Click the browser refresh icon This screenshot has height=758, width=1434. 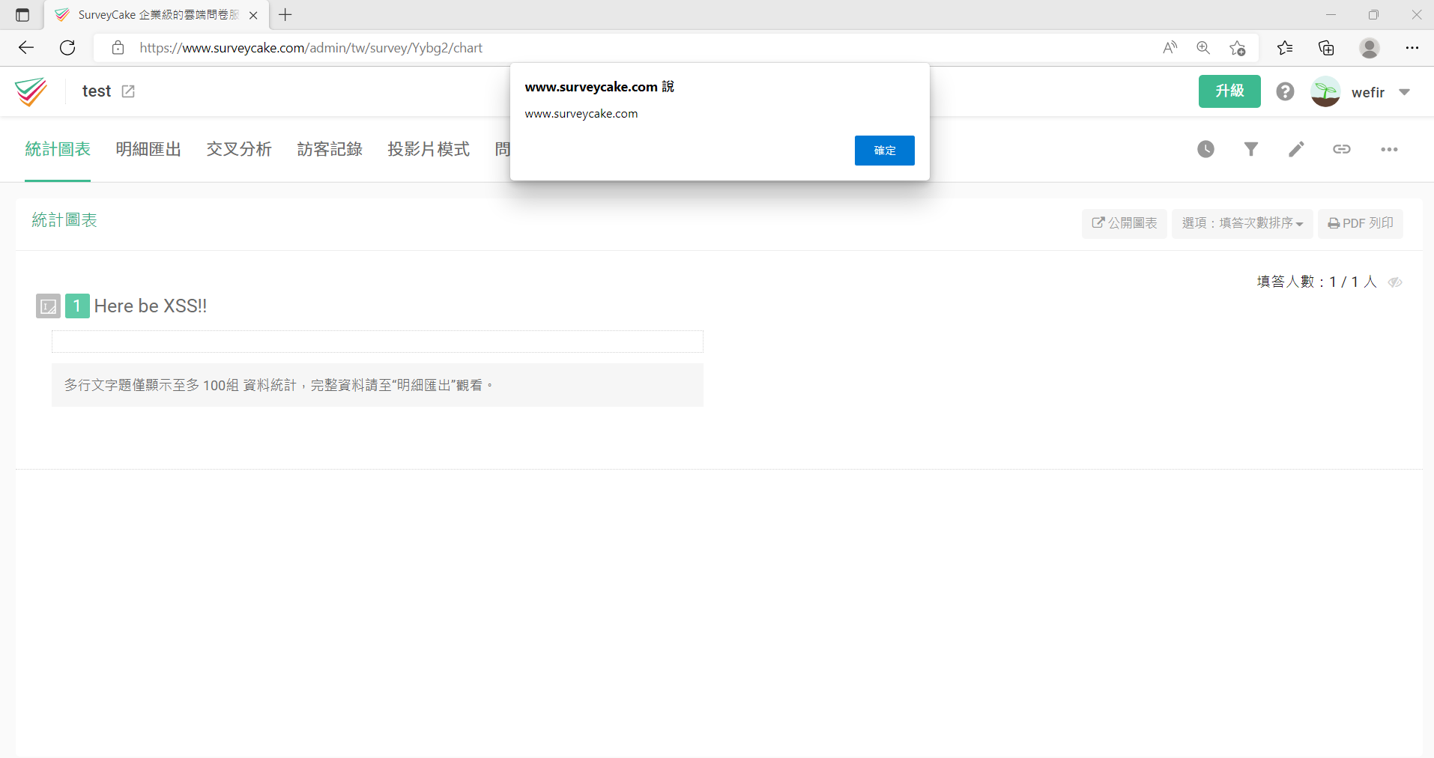coord(67,48)
